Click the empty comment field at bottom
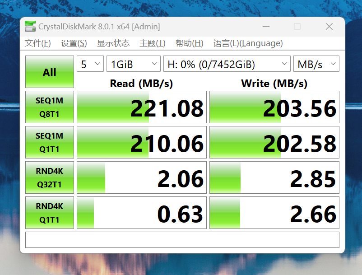Viewport: 362px width, 275px height. tap(182, 240)
